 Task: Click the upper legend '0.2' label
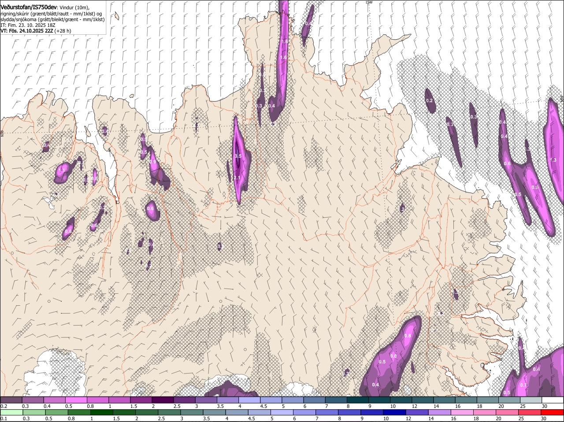pyautogui.click(x=4, y=406)
